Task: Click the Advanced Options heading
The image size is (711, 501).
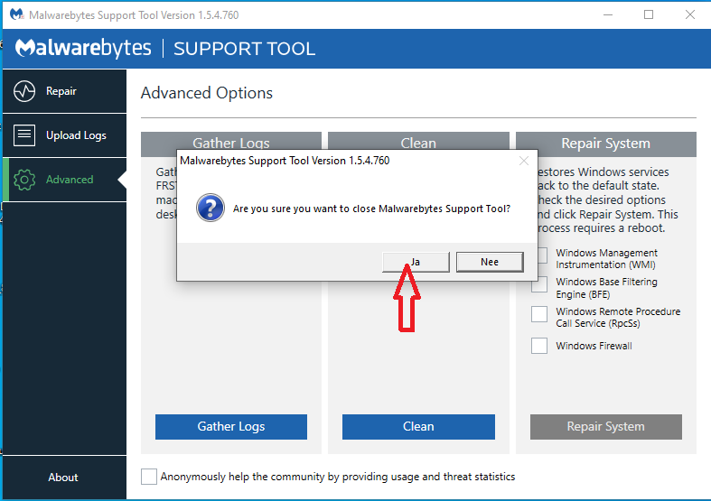Action: (x=207, y=93)
